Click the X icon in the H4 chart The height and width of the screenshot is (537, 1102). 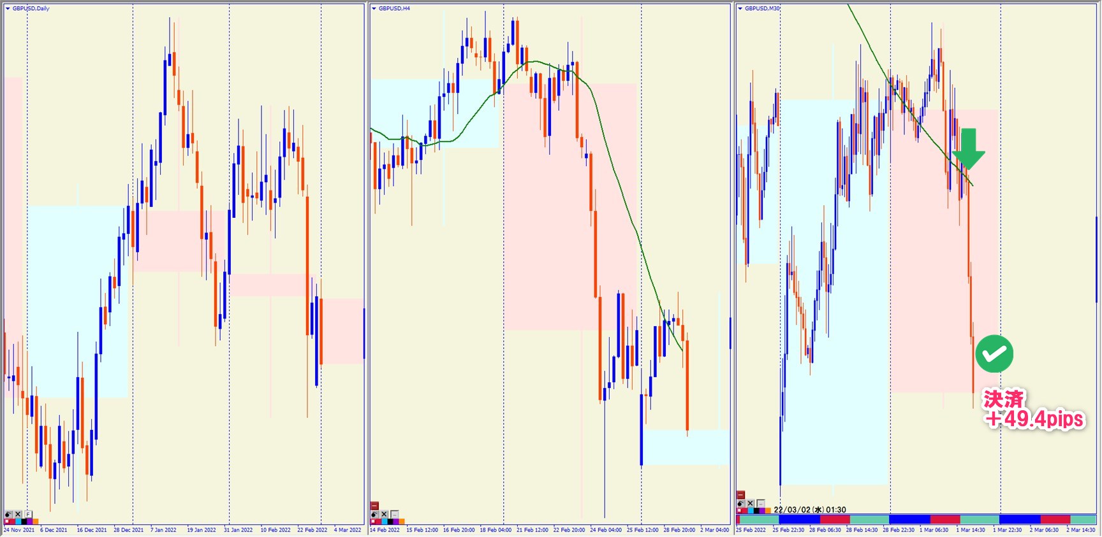tap(385, 514)
